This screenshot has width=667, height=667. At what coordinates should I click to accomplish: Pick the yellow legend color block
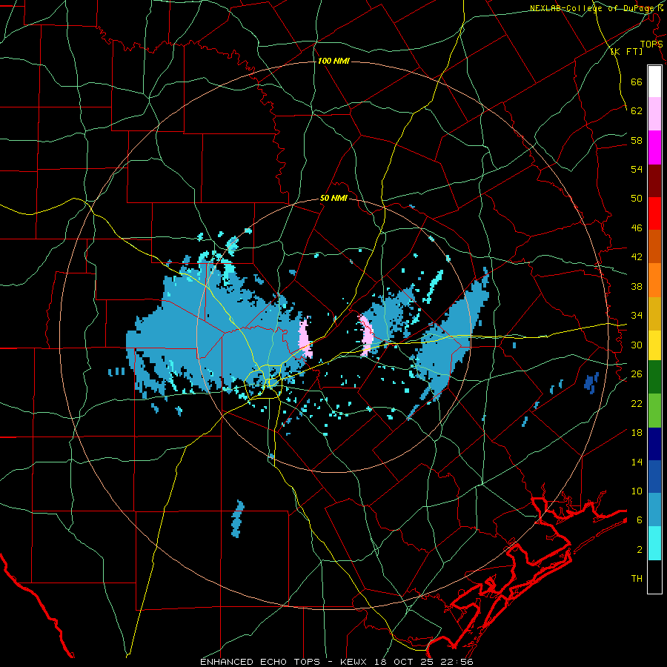click(654, 345)
